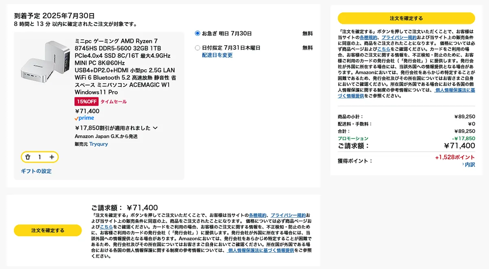Click the quantity value 1 in the stepper

click(x=40, y=157)
